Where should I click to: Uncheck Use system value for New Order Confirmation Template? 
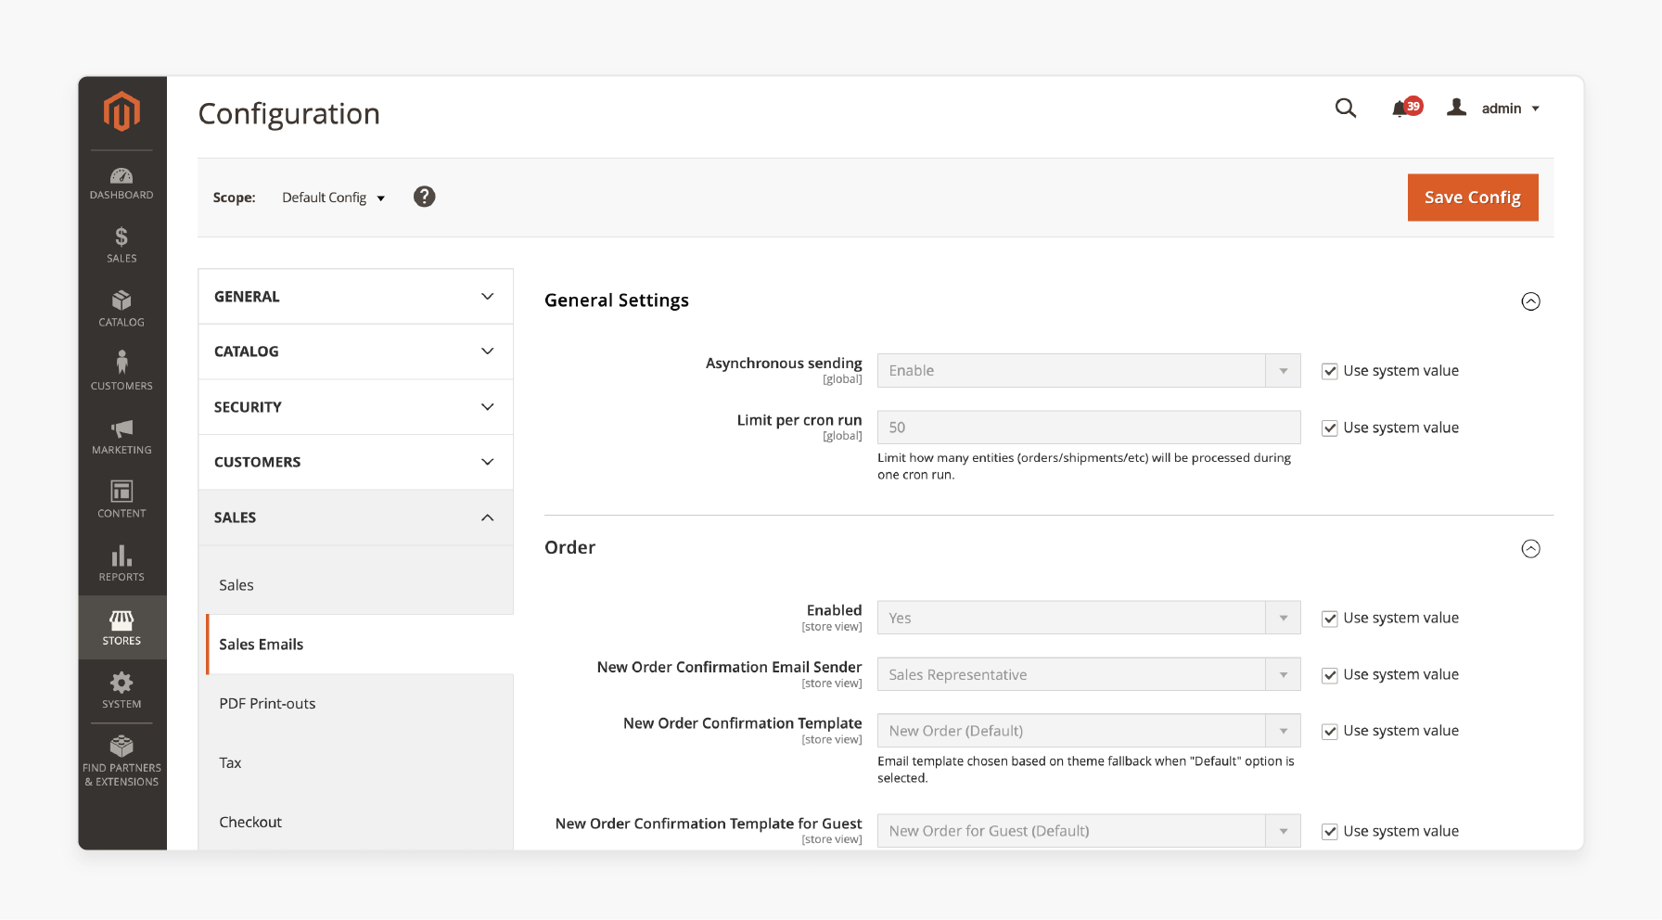click(x=1330, y=732)
